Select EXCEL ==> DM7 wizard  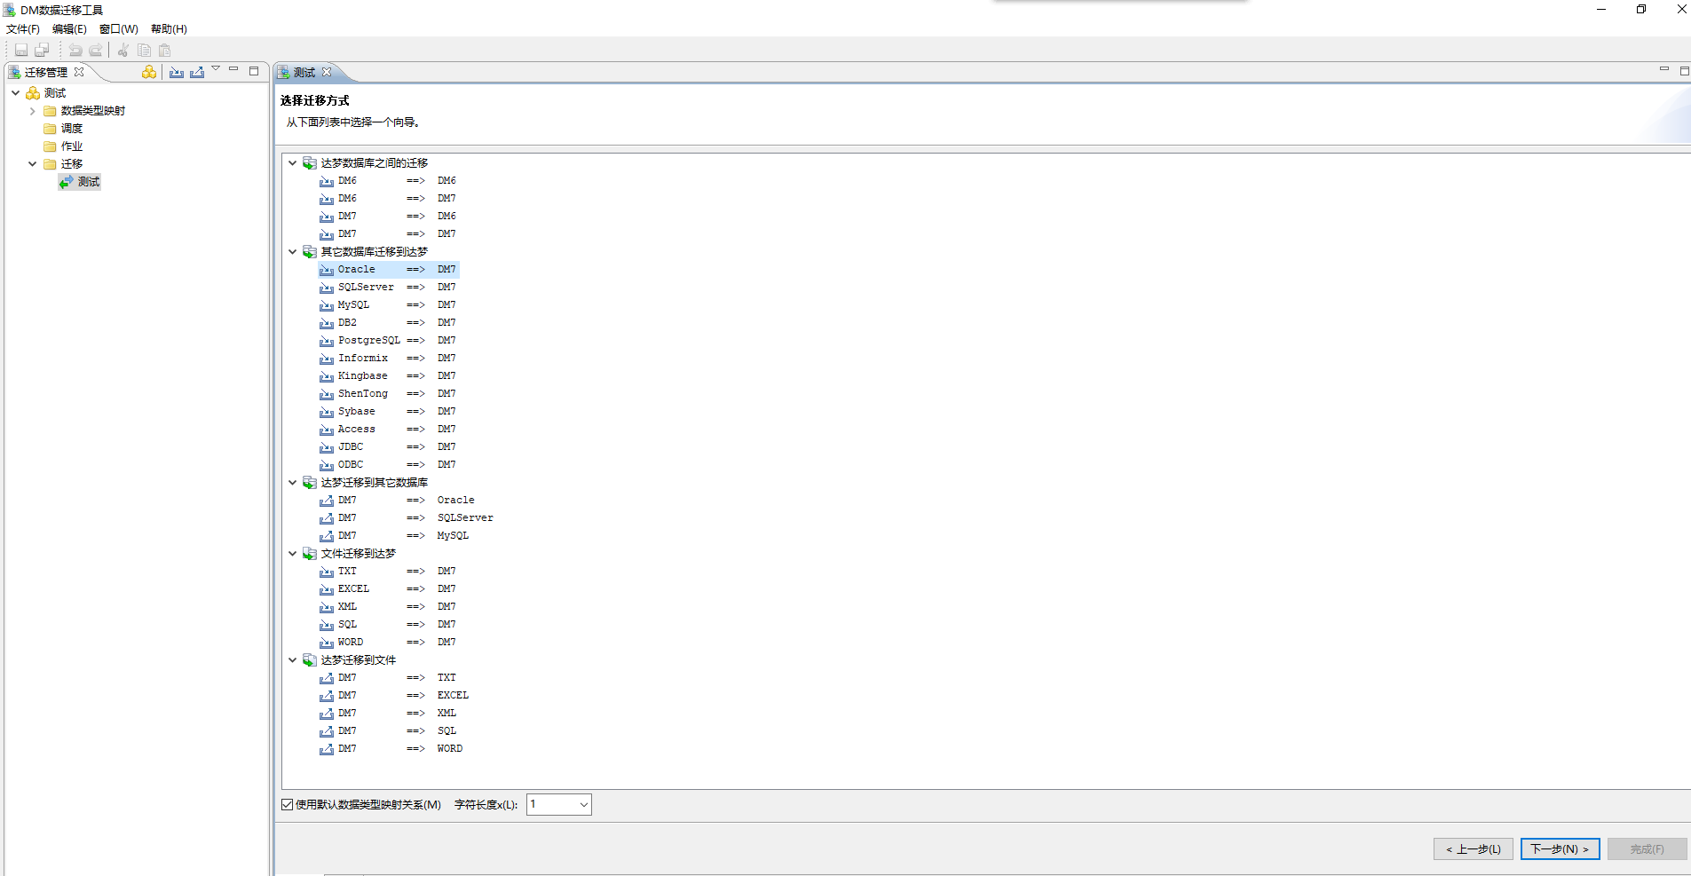click(389, 589)
